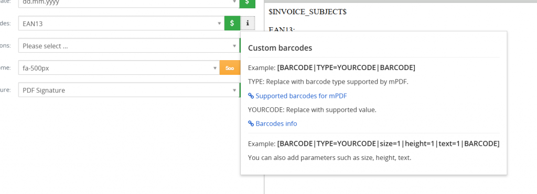Viewport: 537px width, 194px height.
Task: Open the Barcodes info link
Action: point(276,123)
